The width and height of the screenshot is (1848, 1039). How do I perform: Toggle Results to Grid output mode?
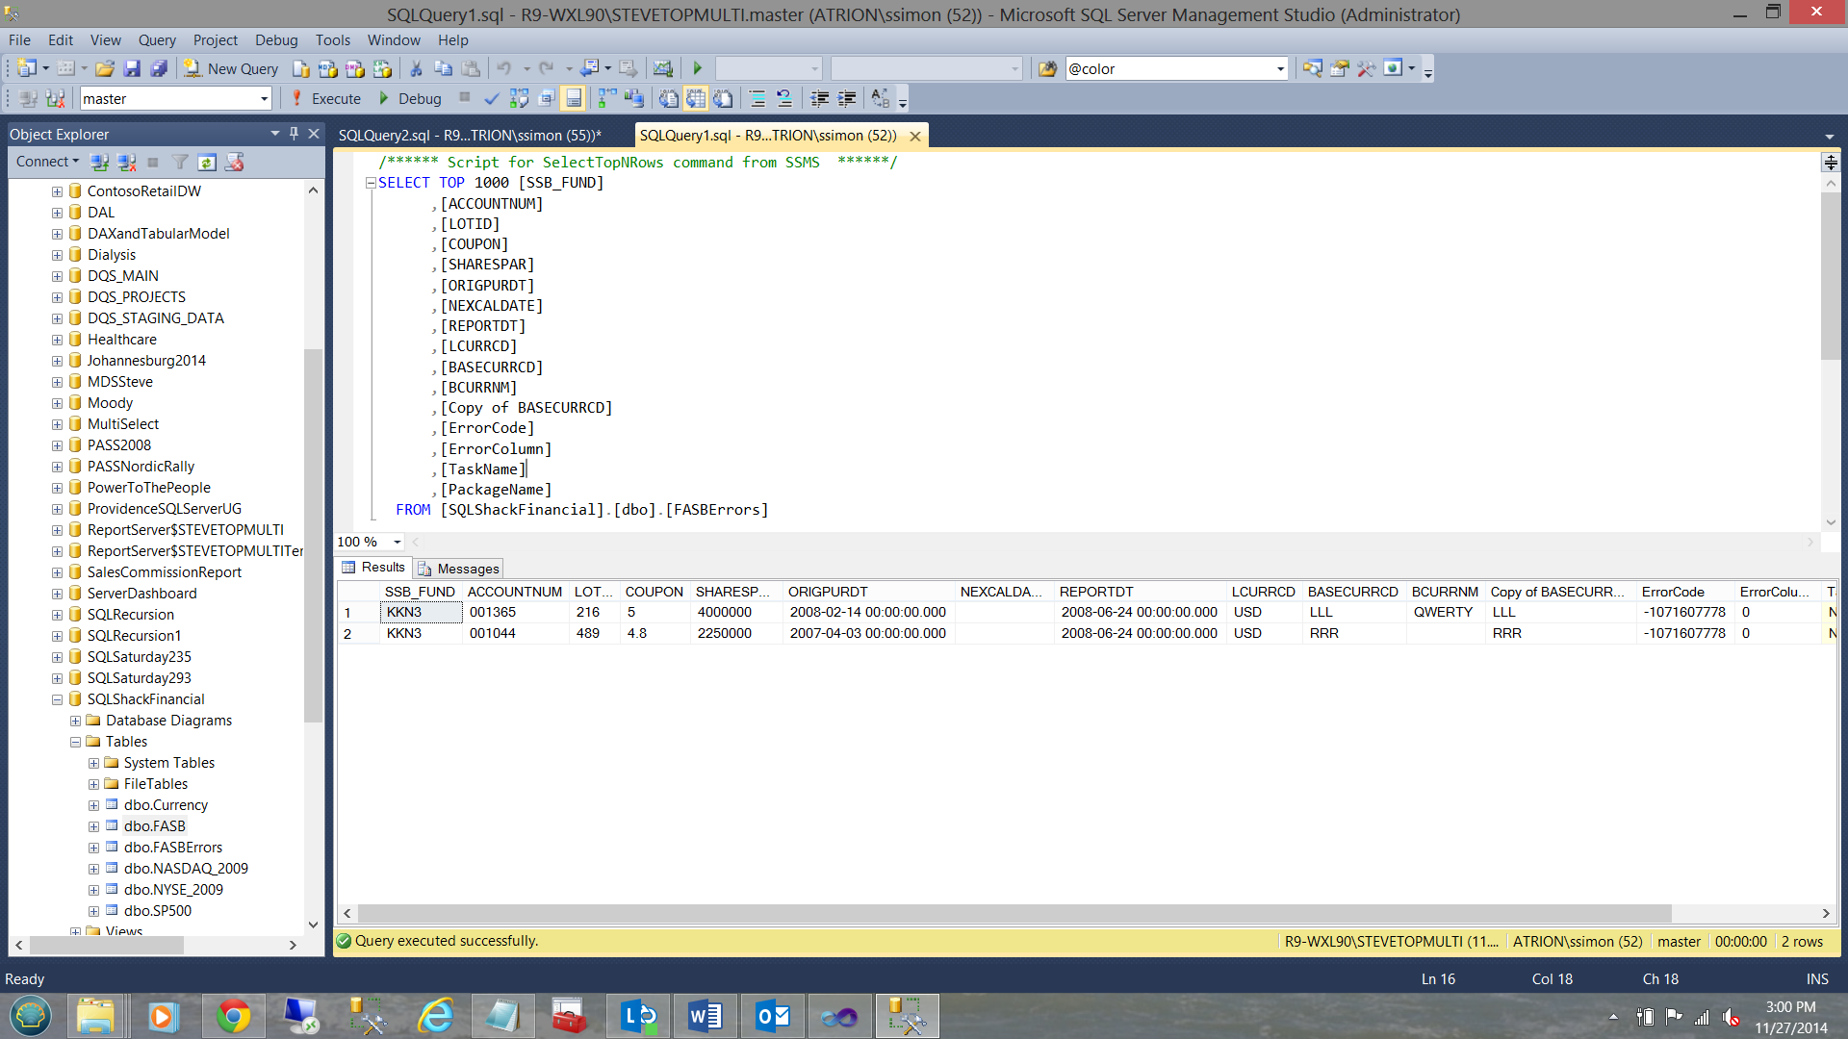pyautogui.click(x=696, y=98)
